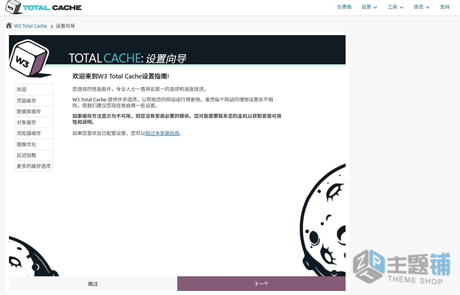Select the 欢迎 wizard step
This screenshot has height=295, width=460.
34,89
